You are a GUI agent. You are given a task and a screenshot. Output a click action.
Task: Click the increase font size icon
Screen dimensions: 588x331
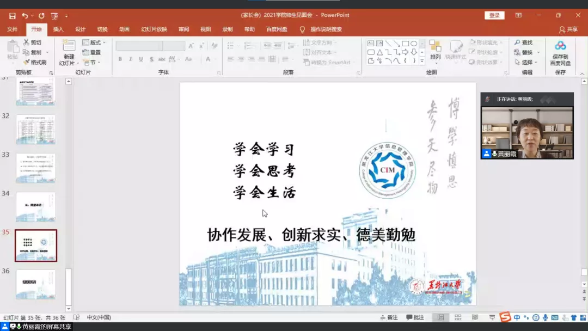[x=191, y=46]
